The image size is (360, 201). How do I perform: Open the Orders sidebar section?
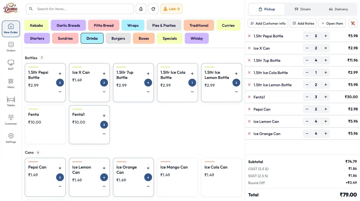[11, 47]
